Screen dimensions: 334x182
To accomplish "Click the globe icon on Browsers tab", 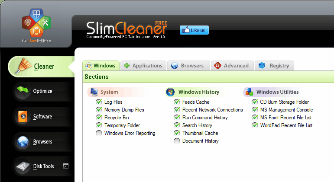I will [175, 66].
